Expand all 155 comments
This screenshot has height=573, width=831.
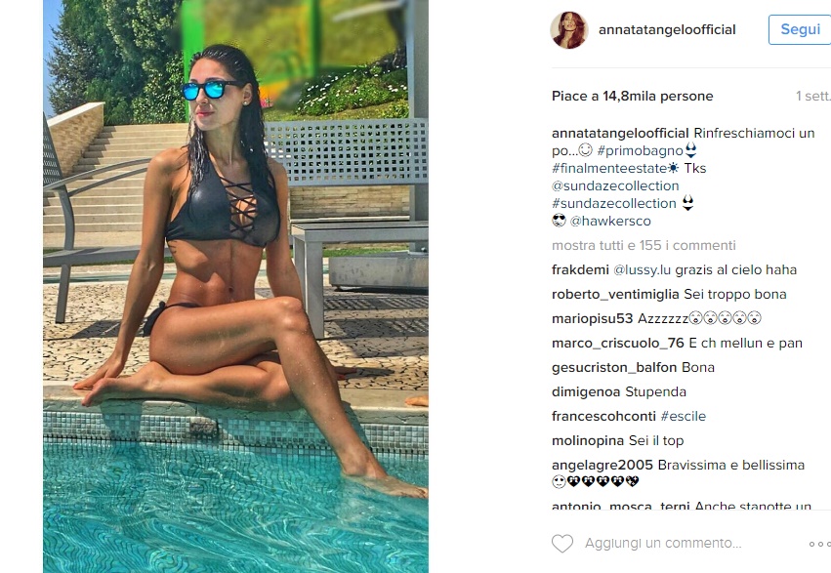pyautogui.click(x=644, y=245)
